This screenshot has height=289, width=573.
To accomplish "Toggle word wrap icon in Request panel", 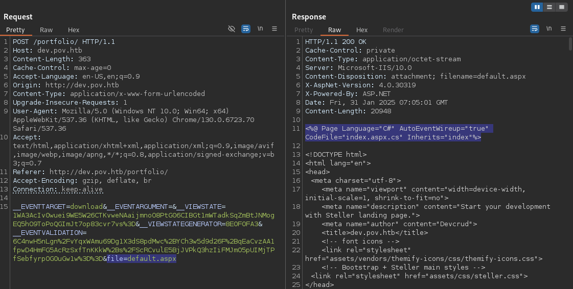I will click(245, 29).
